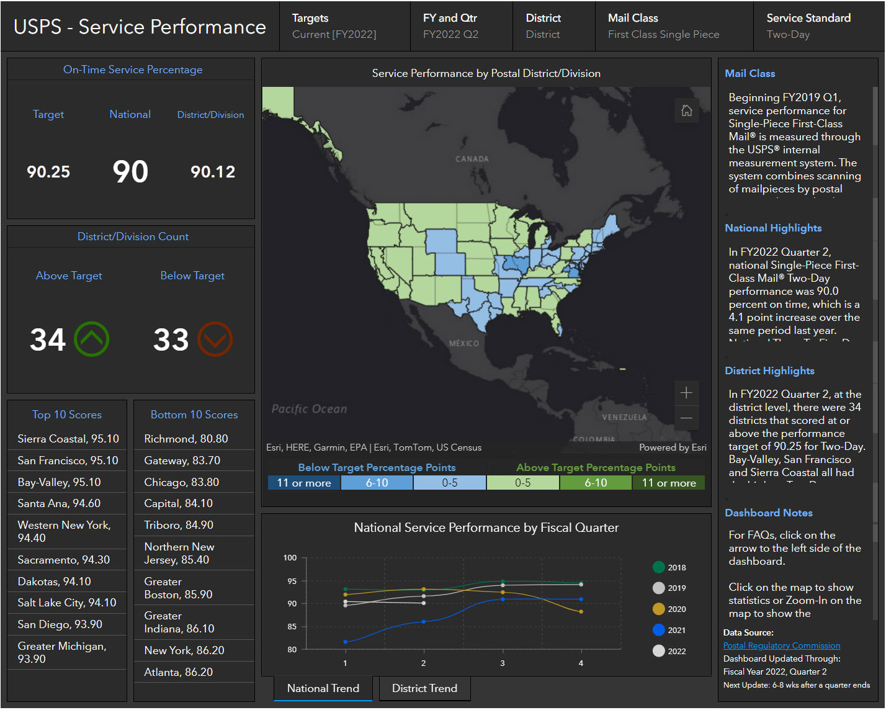Select Santa Ana, 94.60 row
This screenshot has width=886, height=710.
(x=67, y=503)
